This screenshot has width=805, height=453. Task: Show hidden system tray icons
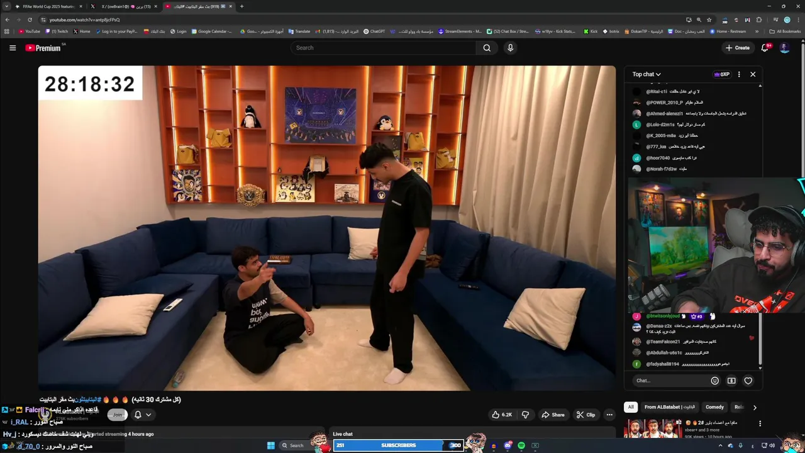click(721, 445)
